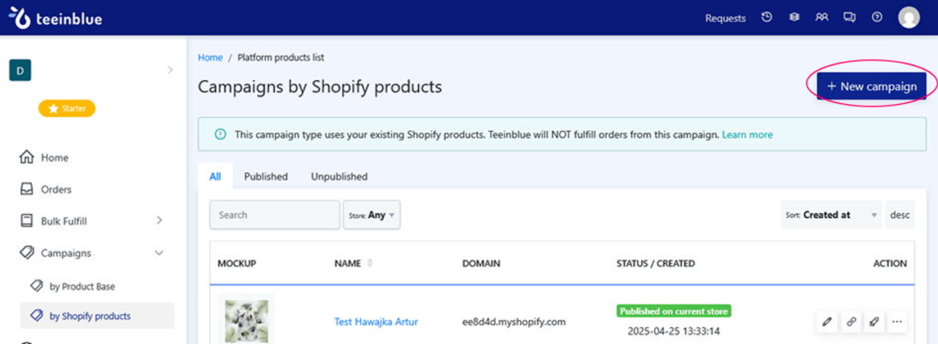
Task: Open the team members icon in header
Action: click(822, 17)
